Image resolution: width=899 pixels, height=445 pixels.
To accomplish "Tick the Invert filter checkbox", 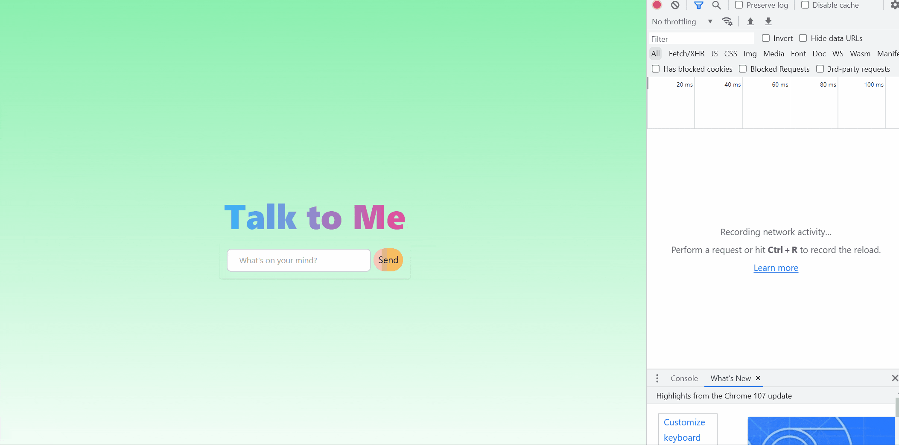I will coord(766,38).
